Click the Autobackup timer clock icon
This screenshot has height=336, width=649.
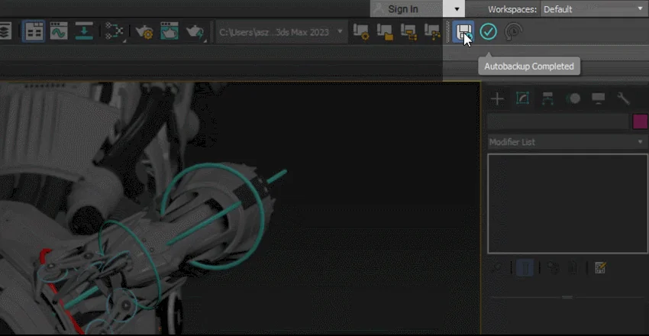[514, 31]
